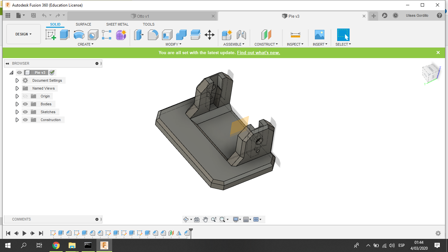Toggle visibility of Pie v3 component

[19, 73]
